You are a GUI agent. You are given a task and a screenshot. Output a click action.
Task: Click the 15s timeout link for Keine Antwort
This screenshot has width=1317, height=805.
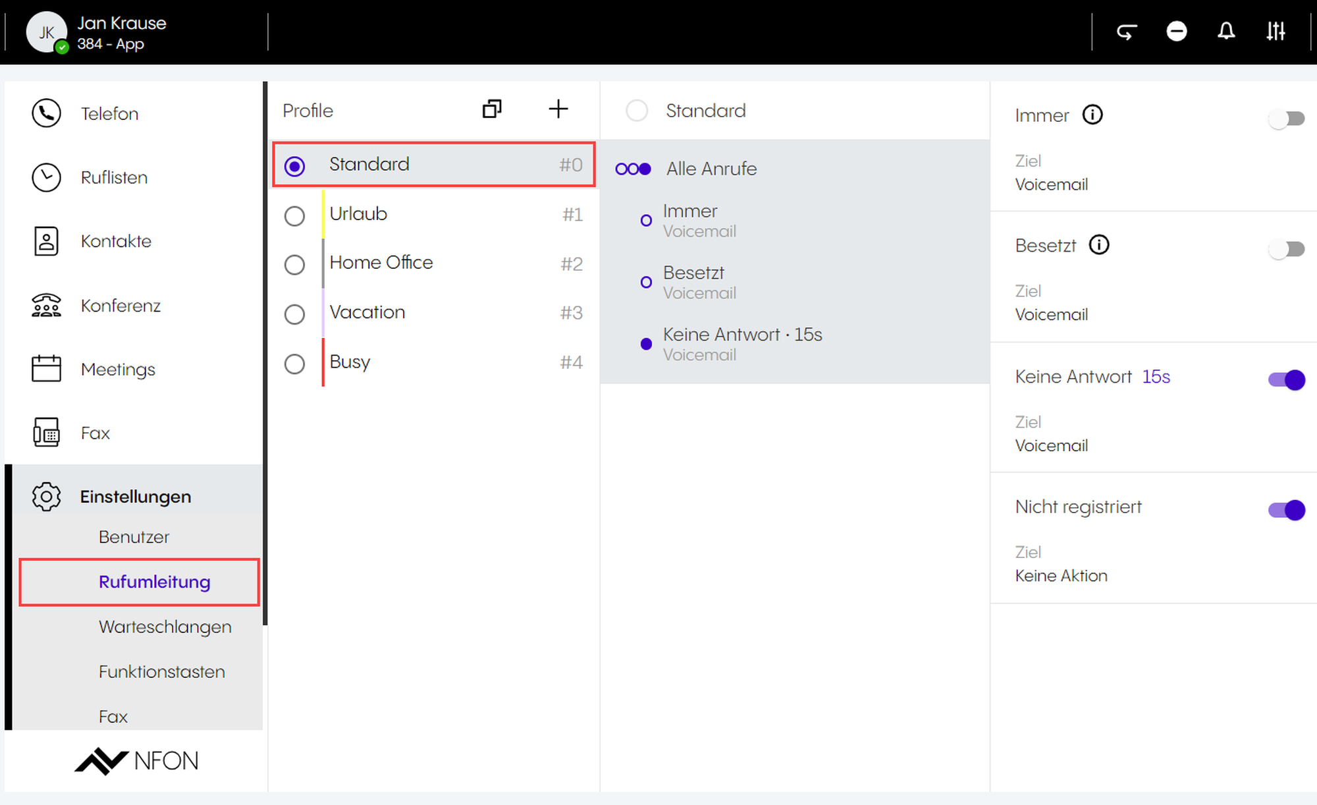1156,377
